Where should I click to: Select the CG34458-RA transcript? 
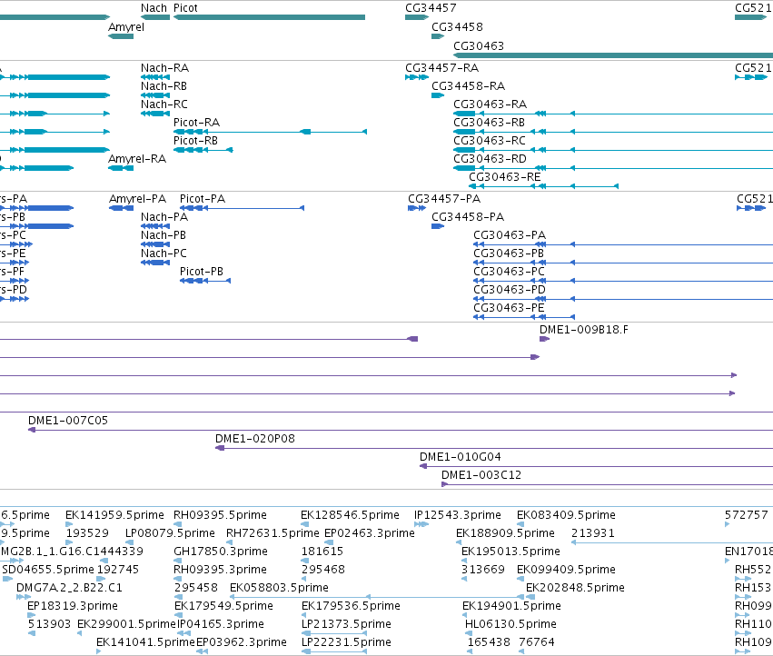coord(438,95)
